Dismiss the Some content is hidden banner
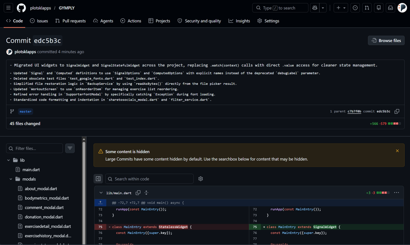This screenshot has width=410, height=245. pos(397,151)
